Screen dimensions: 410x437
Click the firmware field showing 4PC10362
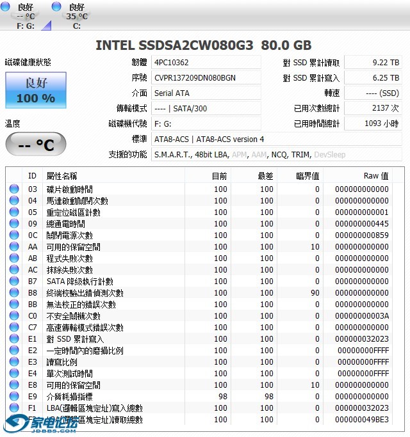pos(206,62)
